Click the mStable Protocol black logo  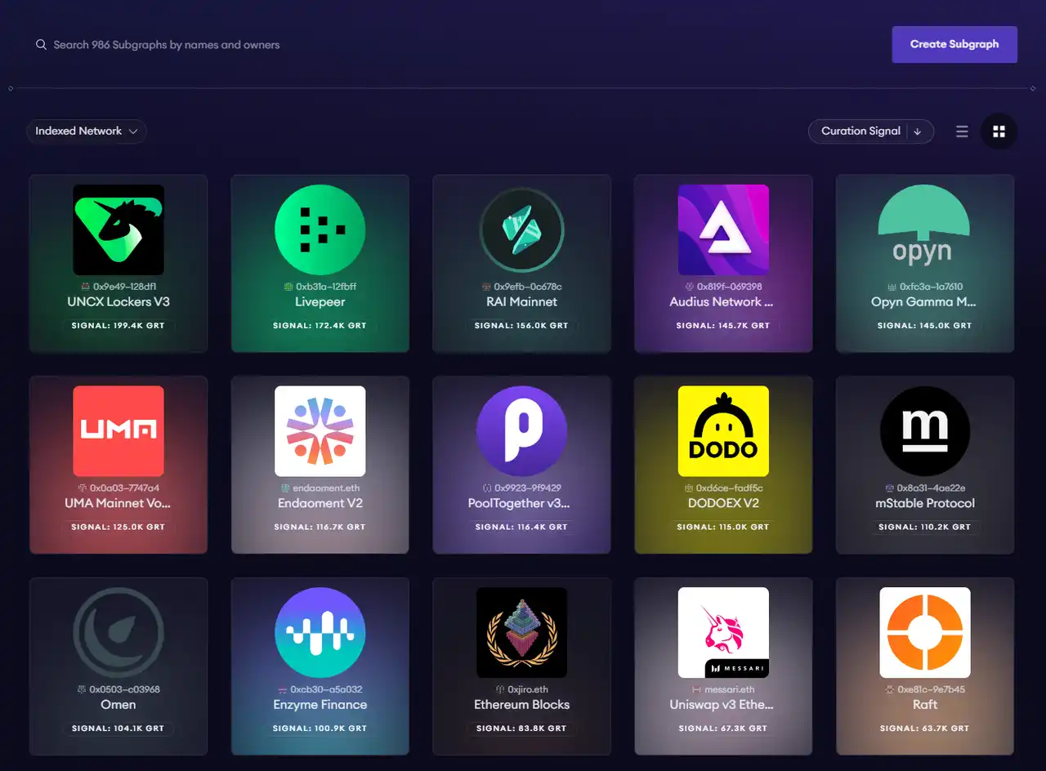click(924, 431)
